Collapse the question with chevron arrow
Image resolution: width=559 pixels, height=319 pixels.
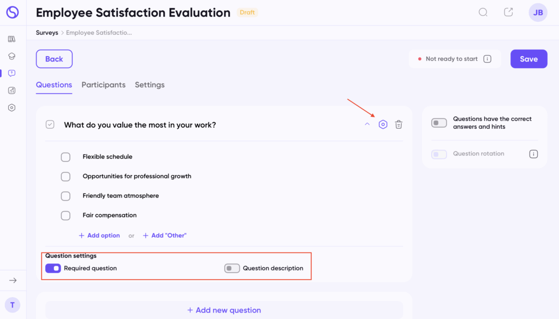[x=367, y=125]
